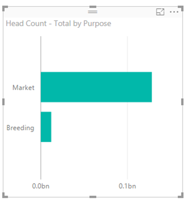Click empty plot area above Market bar
The image size is (188, 202).
[x=92, y=53]
